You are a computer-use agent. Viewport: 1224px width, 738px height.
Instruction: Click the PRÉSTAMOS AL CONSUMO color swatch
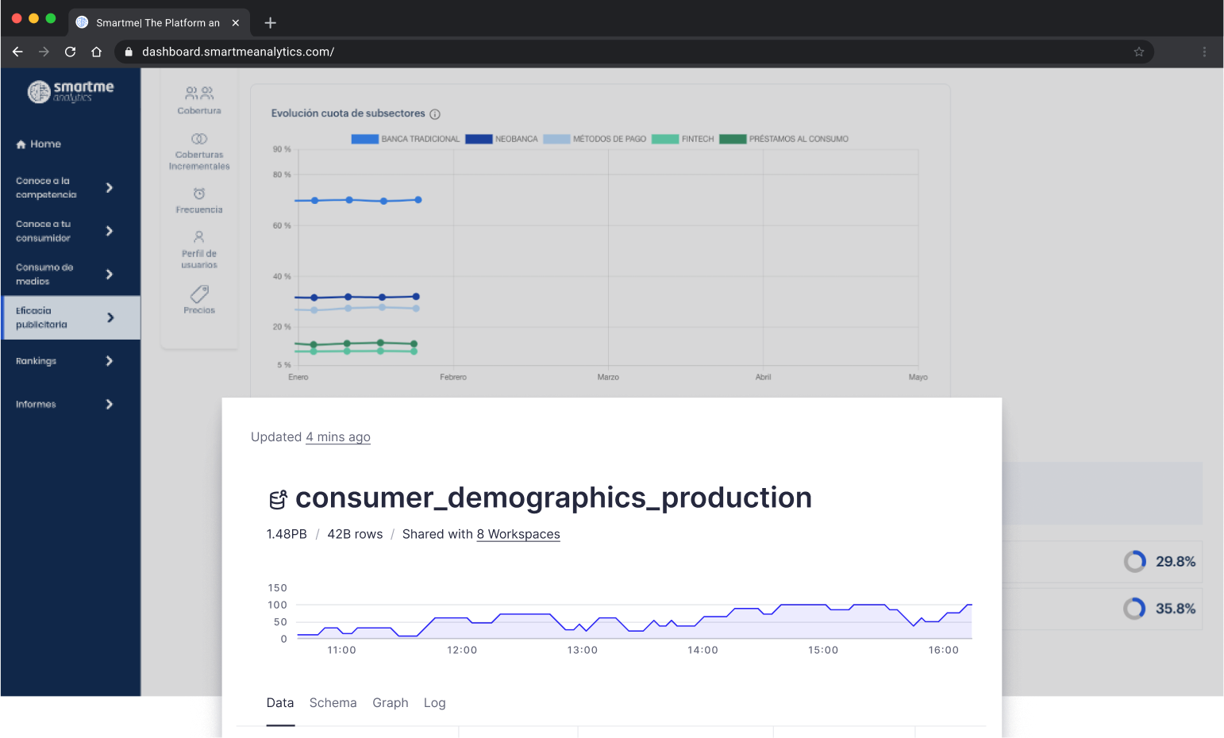point(733,139)
